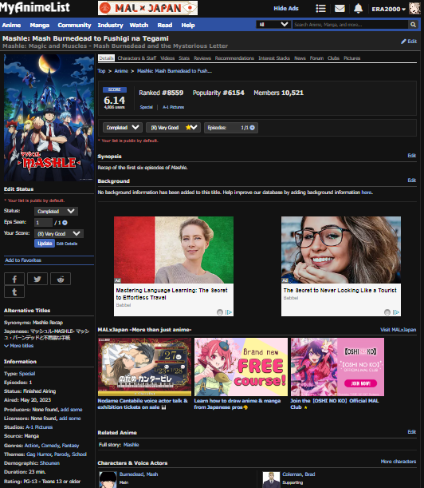The height and width of the screenshot is (488, 424).
Task: Open sidebar Your Score dropdown
Action: point(59,234)
